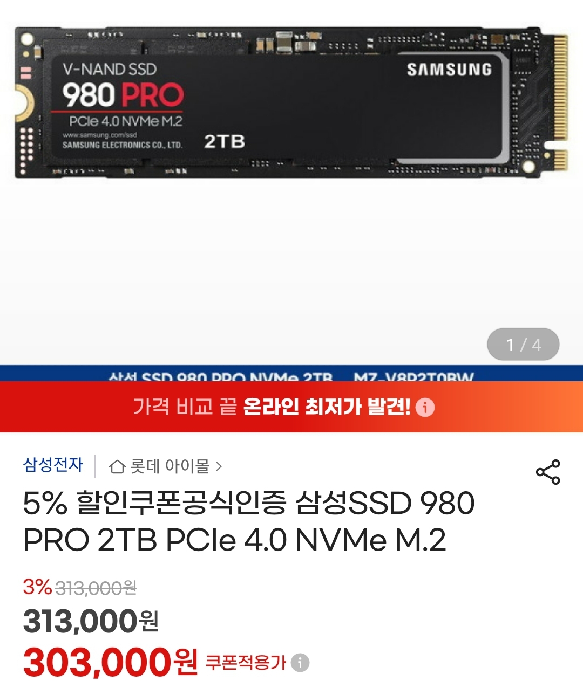Click the bold 313,000원 sale price
Image resolution: width=583 pixels, height=681 pixels.
tap(91, 621)
